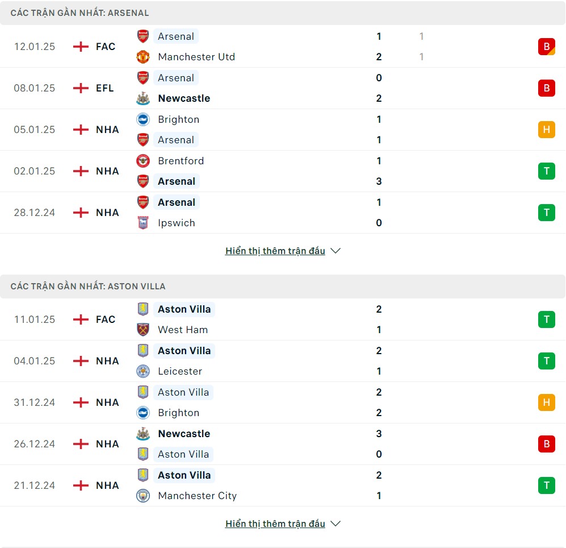Expand more Arsenal matches with the chevron
This screenshot has width=566, height=548.
336,251
